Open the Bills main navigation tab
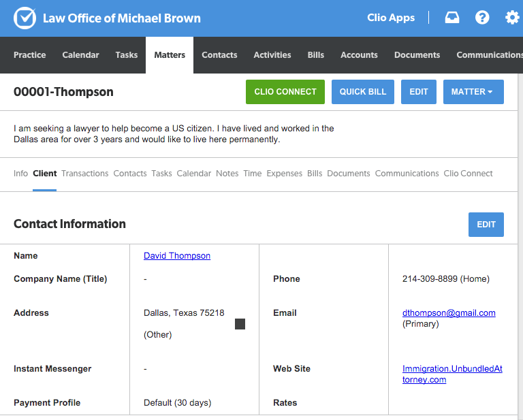 (315, 54)
